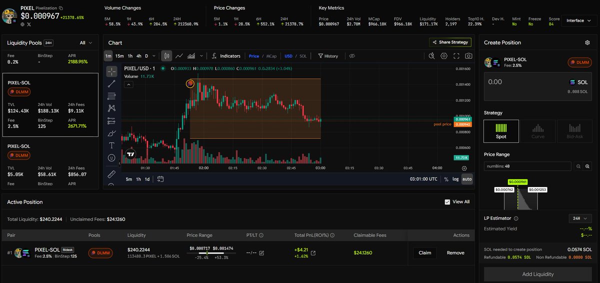Select the text annotation tool

[x=111, y=145]
